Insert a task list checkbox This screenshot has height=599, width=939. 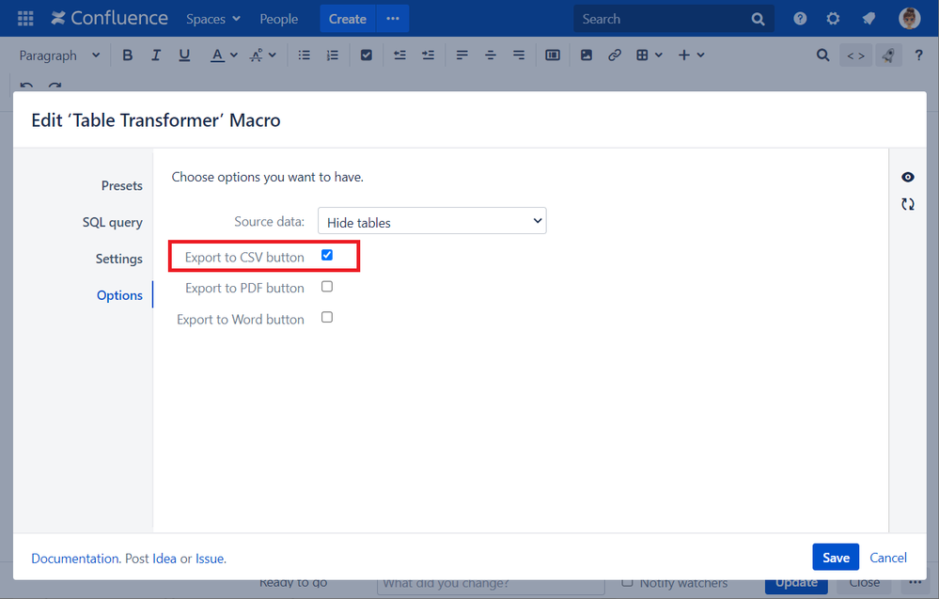[367, 55]
